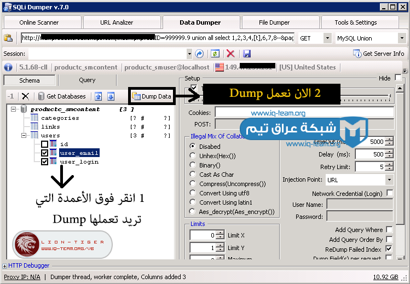Uncheck the user_email column checkbox

[x=44, y=153]
